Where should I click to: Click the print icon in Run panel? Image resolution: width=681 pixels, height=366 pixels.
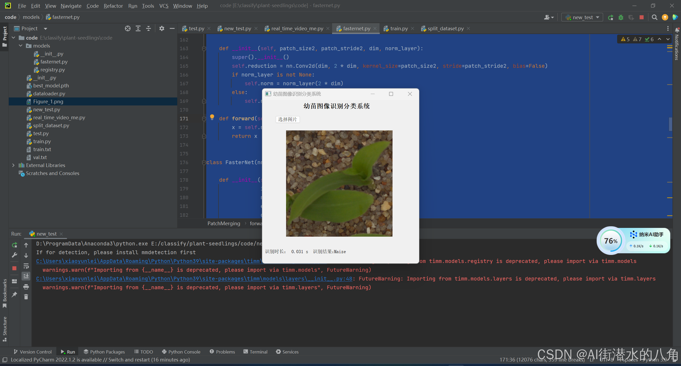pyautogui.click(x=26, y=287)
